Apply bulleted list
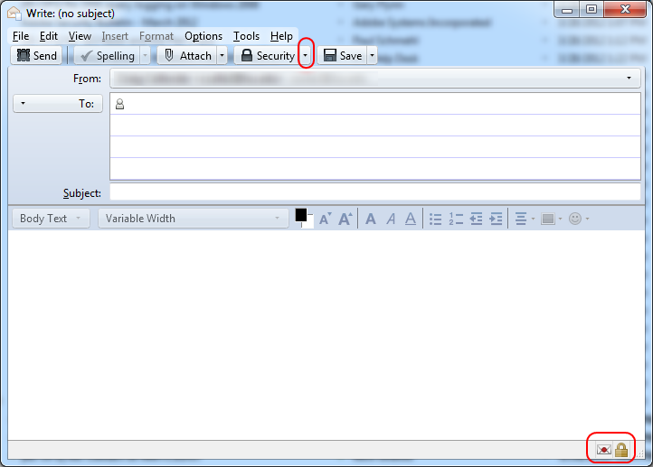Viewport: 653px width, 467px height. (436, 219)
